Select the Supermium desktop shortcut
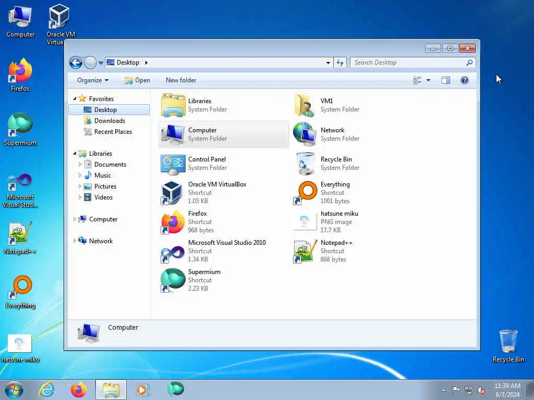 pyautogui.click(x=20, y=129)
